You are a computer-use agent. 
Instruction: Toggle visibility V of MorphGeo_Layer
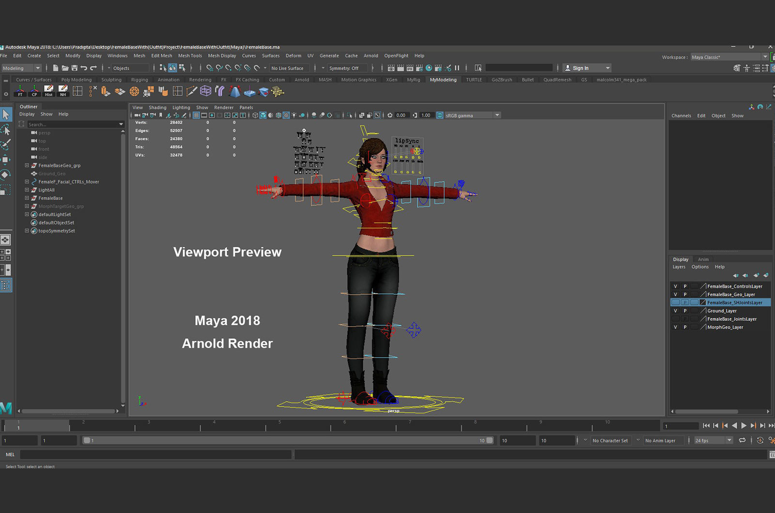[675, 327]
